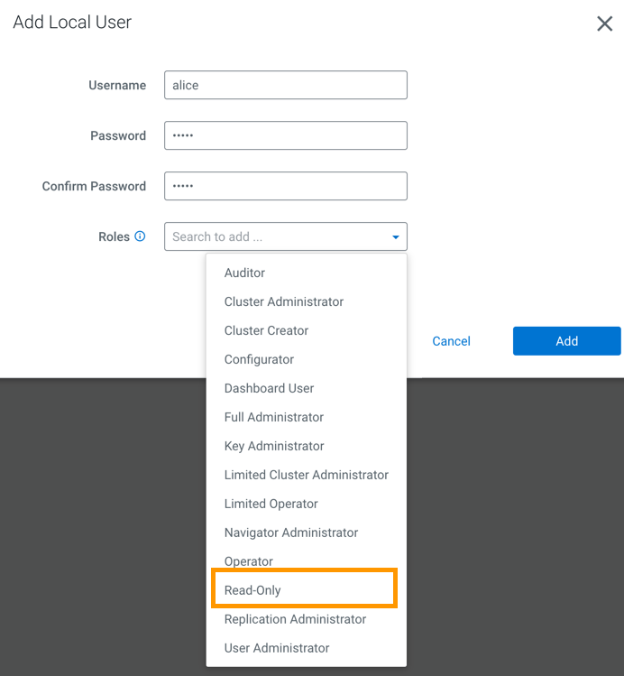This screenshot has height=676, width=624.
Task: Pick Navigator Administrator role
Action: pos(291,532)
